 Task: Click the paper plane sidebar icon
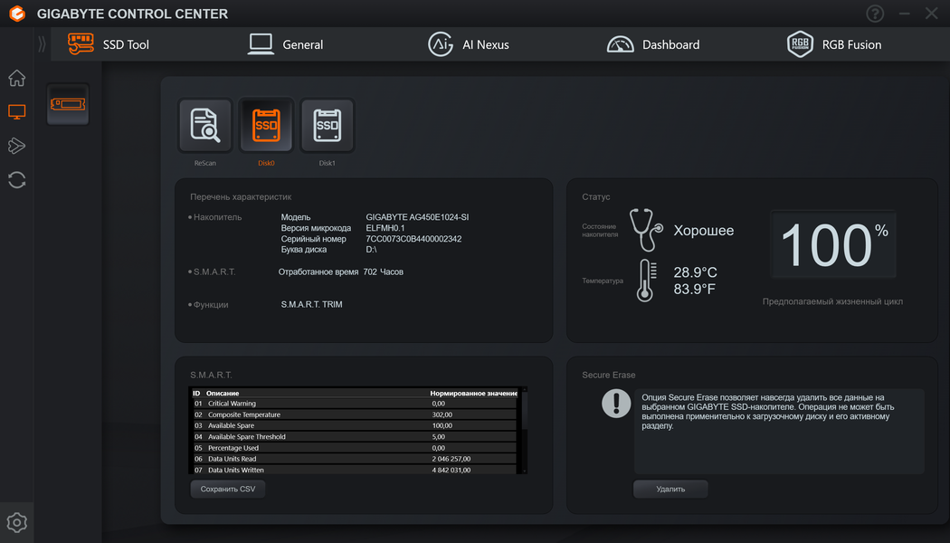(17, 146)
